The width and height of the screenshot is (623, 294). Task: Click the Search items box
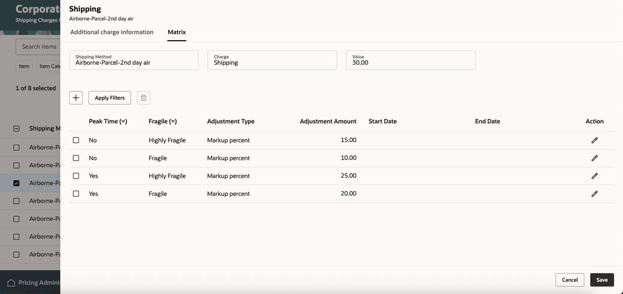38,47
